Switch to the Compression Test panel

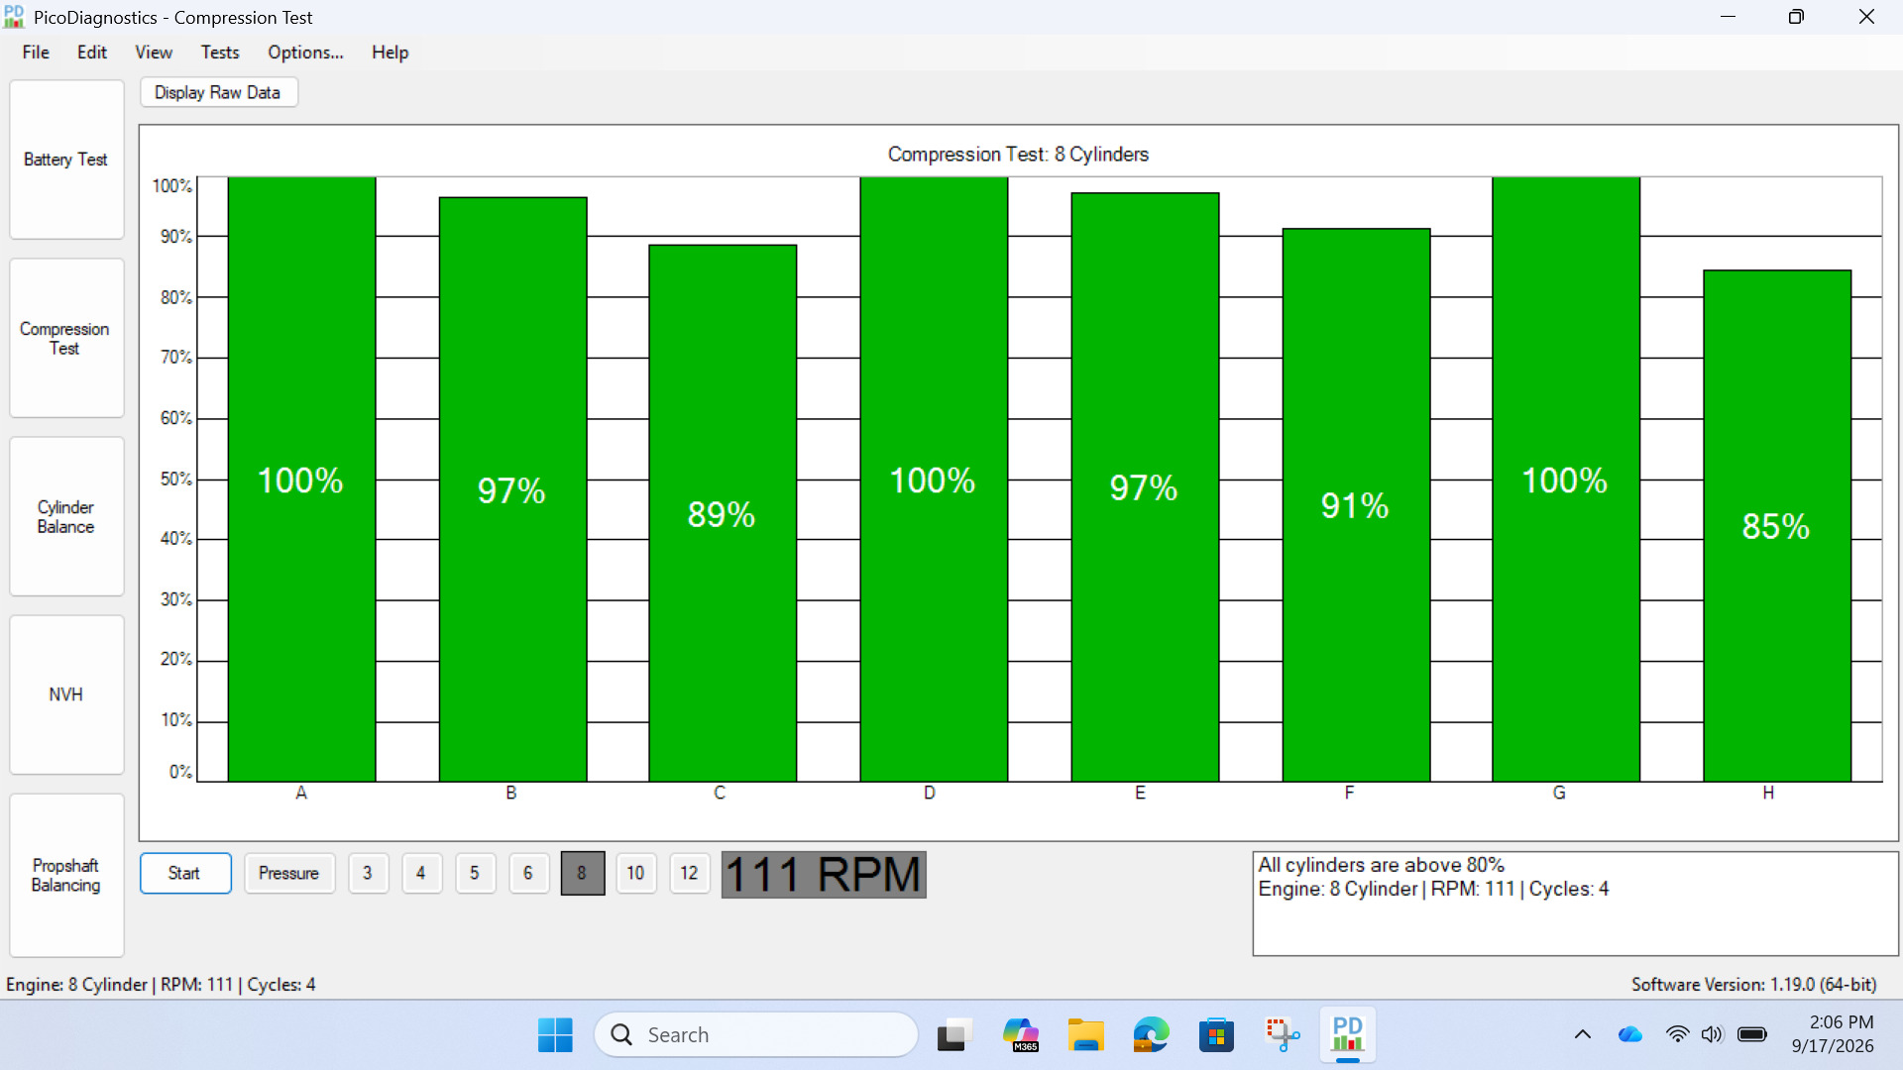click(66, 338)
